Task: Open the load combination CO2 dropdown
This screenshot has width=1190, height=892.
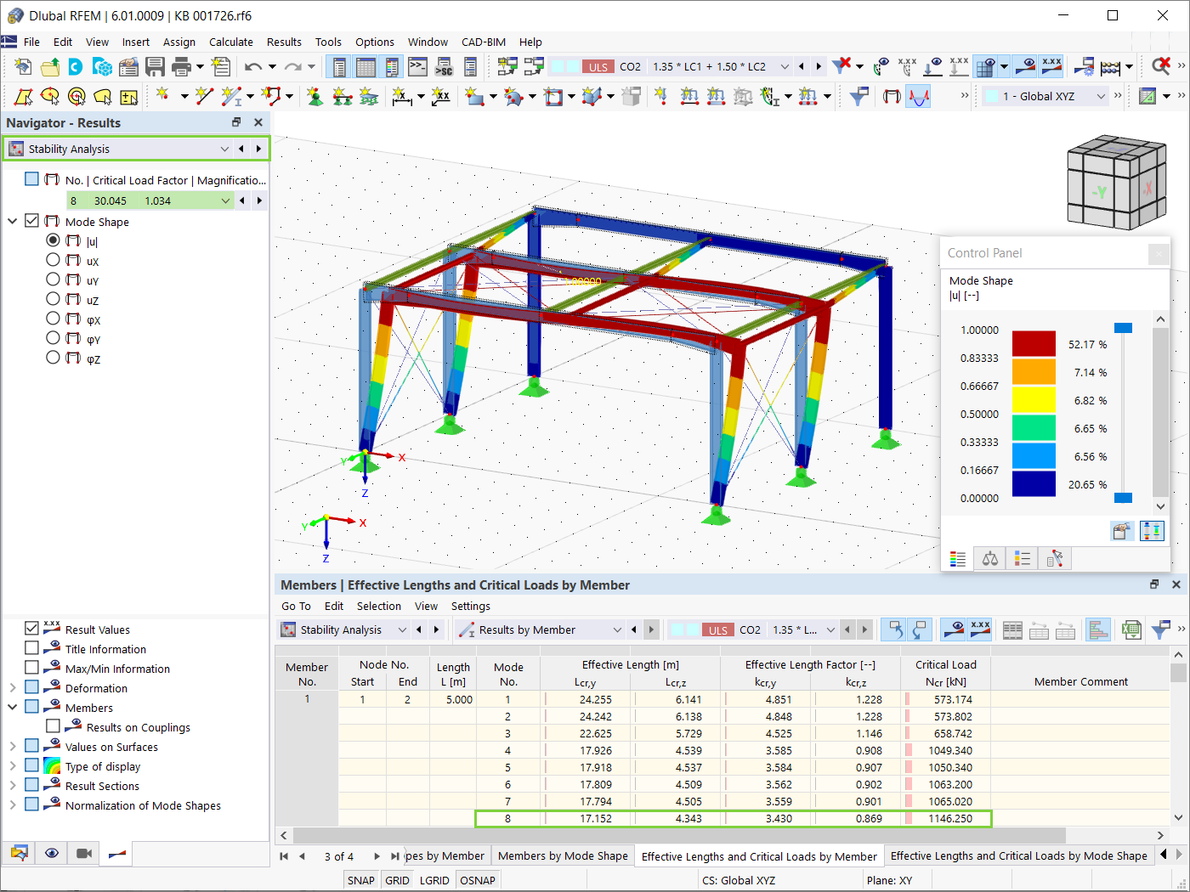Action: 785,66
